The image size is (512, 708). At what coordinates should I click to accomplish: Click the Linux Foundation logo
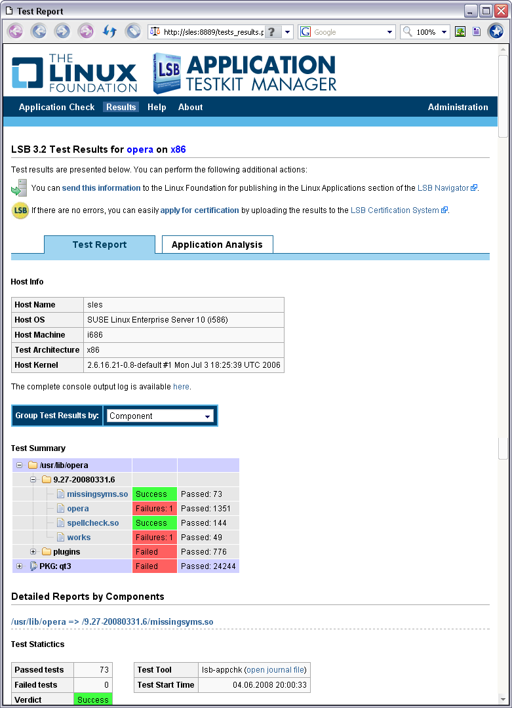pyautogui.click(x=74, y=73)
